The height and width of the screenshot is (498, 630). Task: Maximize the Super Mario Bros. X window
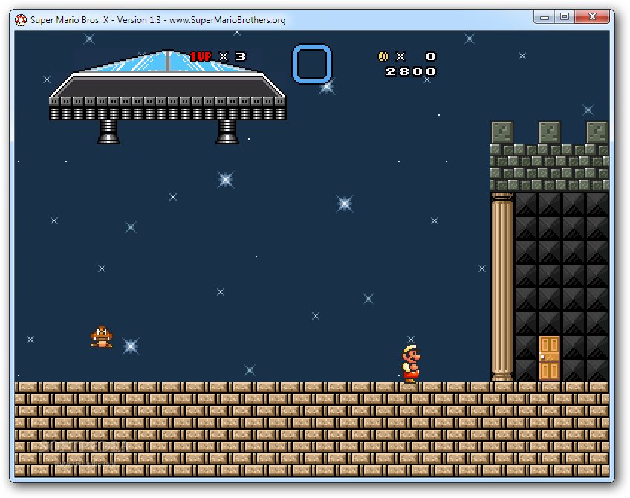pyautogui.click(x=565, y=17)
